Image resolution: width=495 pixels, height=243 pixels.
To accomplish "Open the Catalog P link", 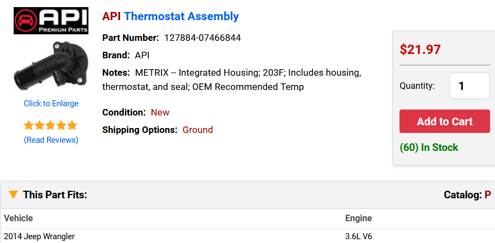I will click(487, 195).
